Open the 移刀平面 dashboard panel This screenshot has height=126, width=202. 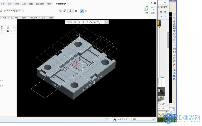pos(14,18)
